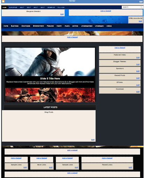Add a Gadget beside the header
This screenshot has height=178, width=144.
(x=106, y=11)
